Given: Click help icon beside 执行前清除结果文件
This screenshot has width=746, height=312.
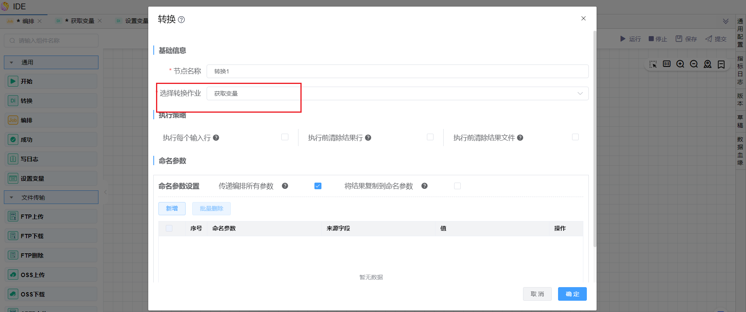Looking at the screenshot, I should tap(520, 138).
